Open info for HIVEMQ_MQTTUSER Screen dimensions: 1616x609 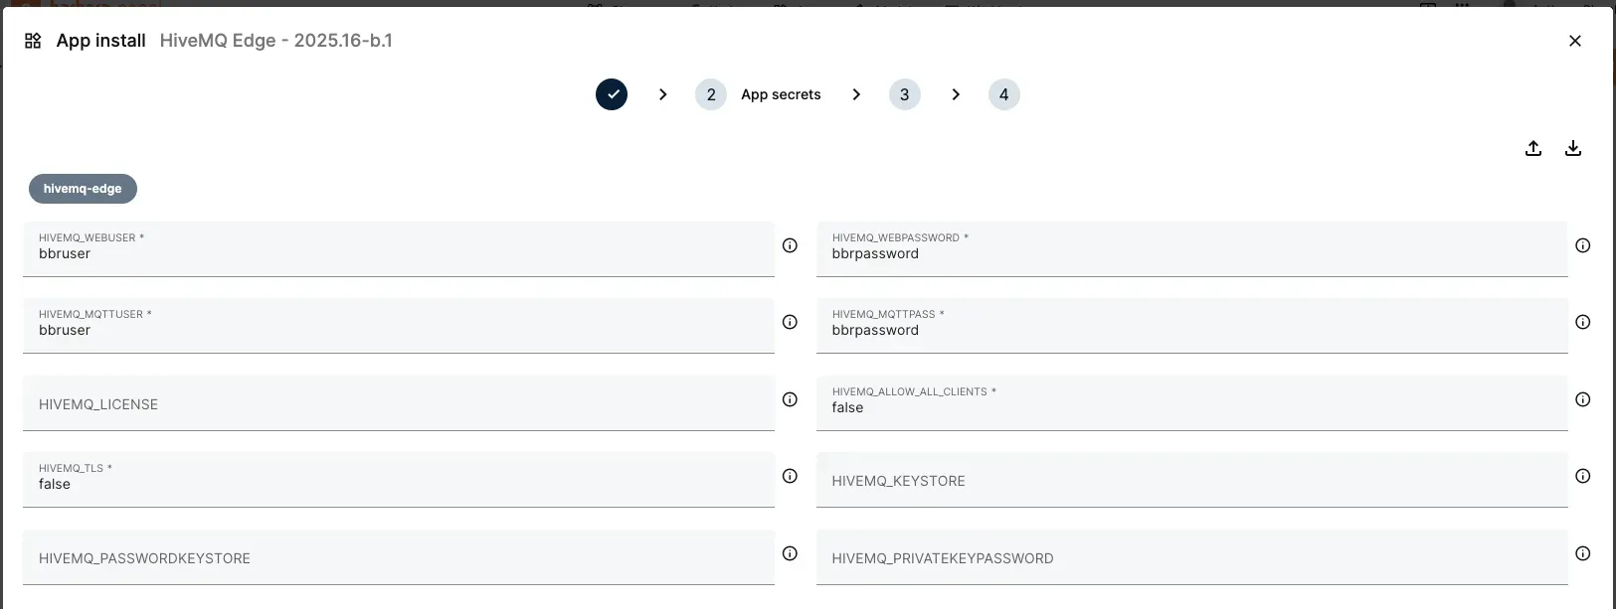(790, 322)
